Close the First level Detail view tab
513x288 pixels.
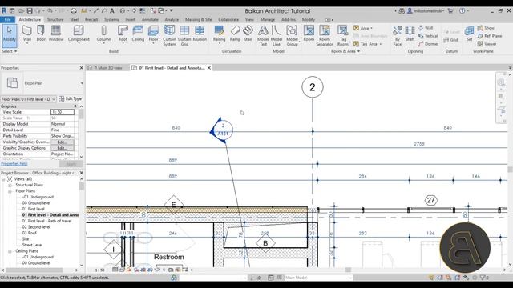[x=209, y=68]
